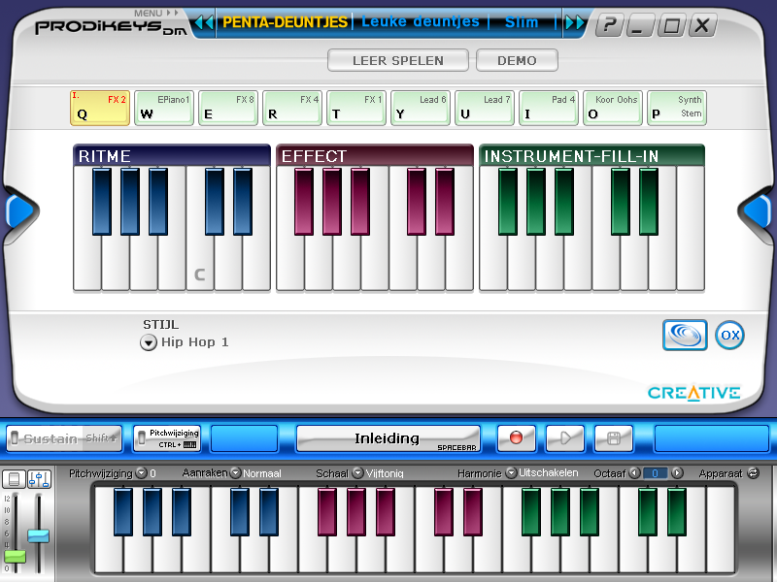
Task: Open the Aanraken dropdown arrow
Action: click(235, 473)
